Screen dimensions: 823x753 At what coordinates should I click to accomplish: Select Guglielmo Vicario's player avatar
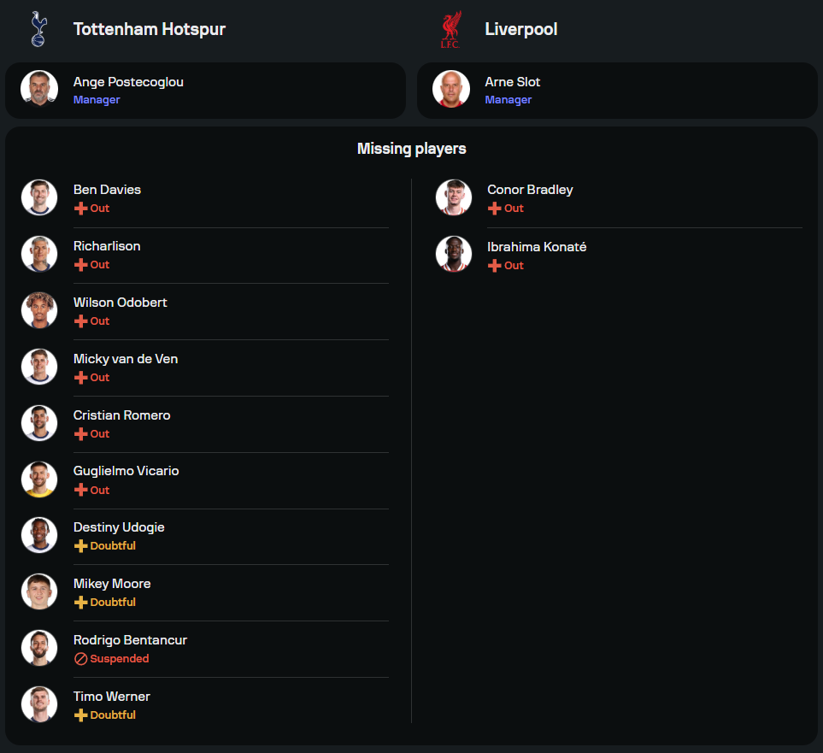[39, 479]
